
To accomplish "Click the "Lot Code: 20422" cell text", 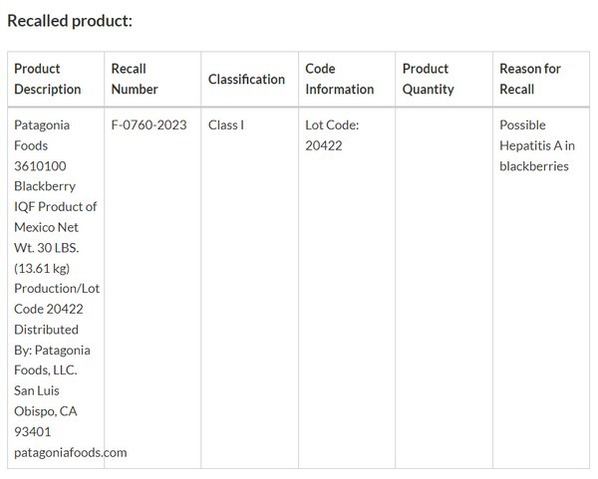I will point(332,135).
